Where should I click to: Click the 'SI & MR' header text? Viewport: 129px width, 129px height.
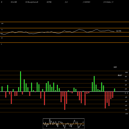(14, 2)
